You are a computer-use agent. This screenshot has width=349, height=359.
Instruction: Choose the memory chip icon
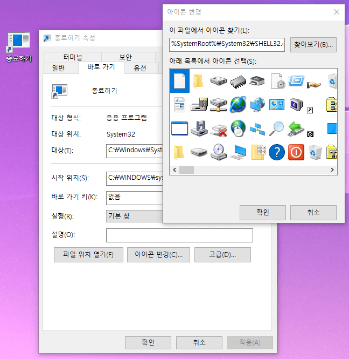point(238,82)
